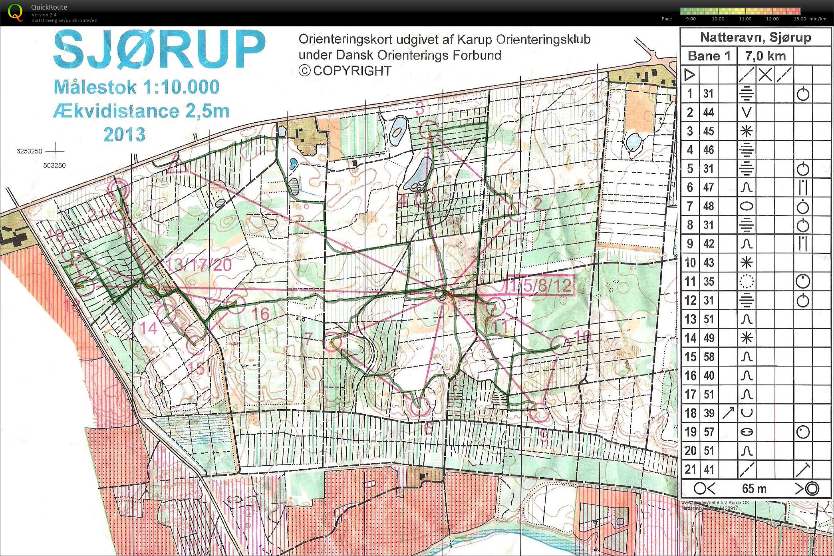Click the row 1 code 31 feature symbol
The height and width of the screenshot is (556, 834).
tap(746, 94)
